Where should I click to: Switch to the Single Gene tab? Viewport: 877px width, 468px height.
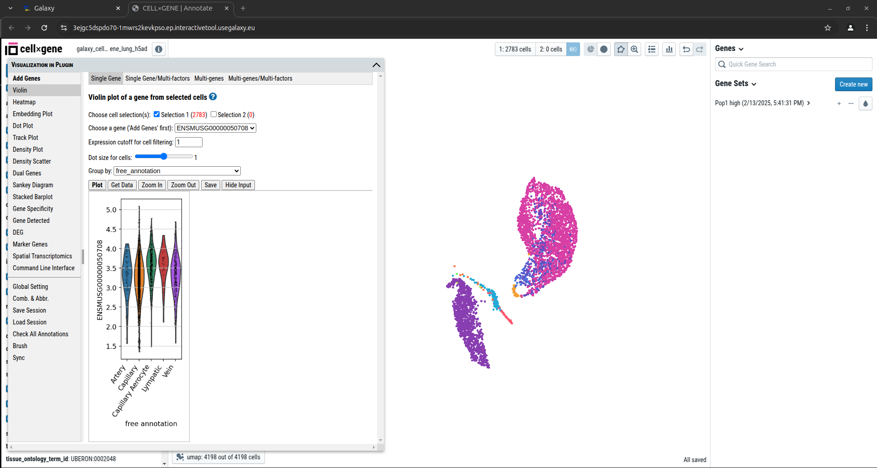pos(106,78)
